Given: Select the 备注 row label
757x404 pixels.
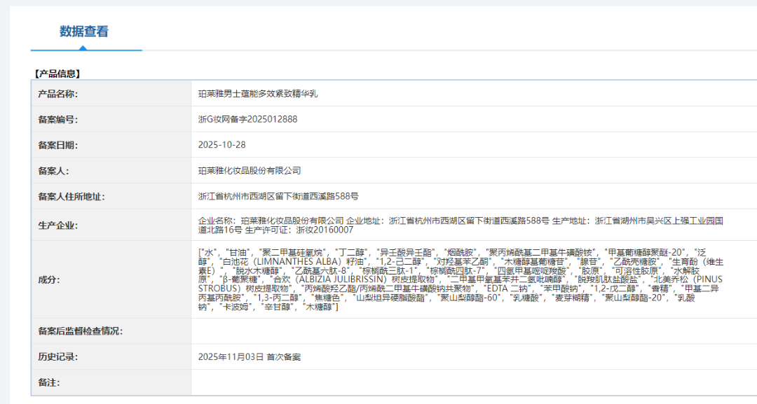Looking at the screenshot, I should 48,383.
